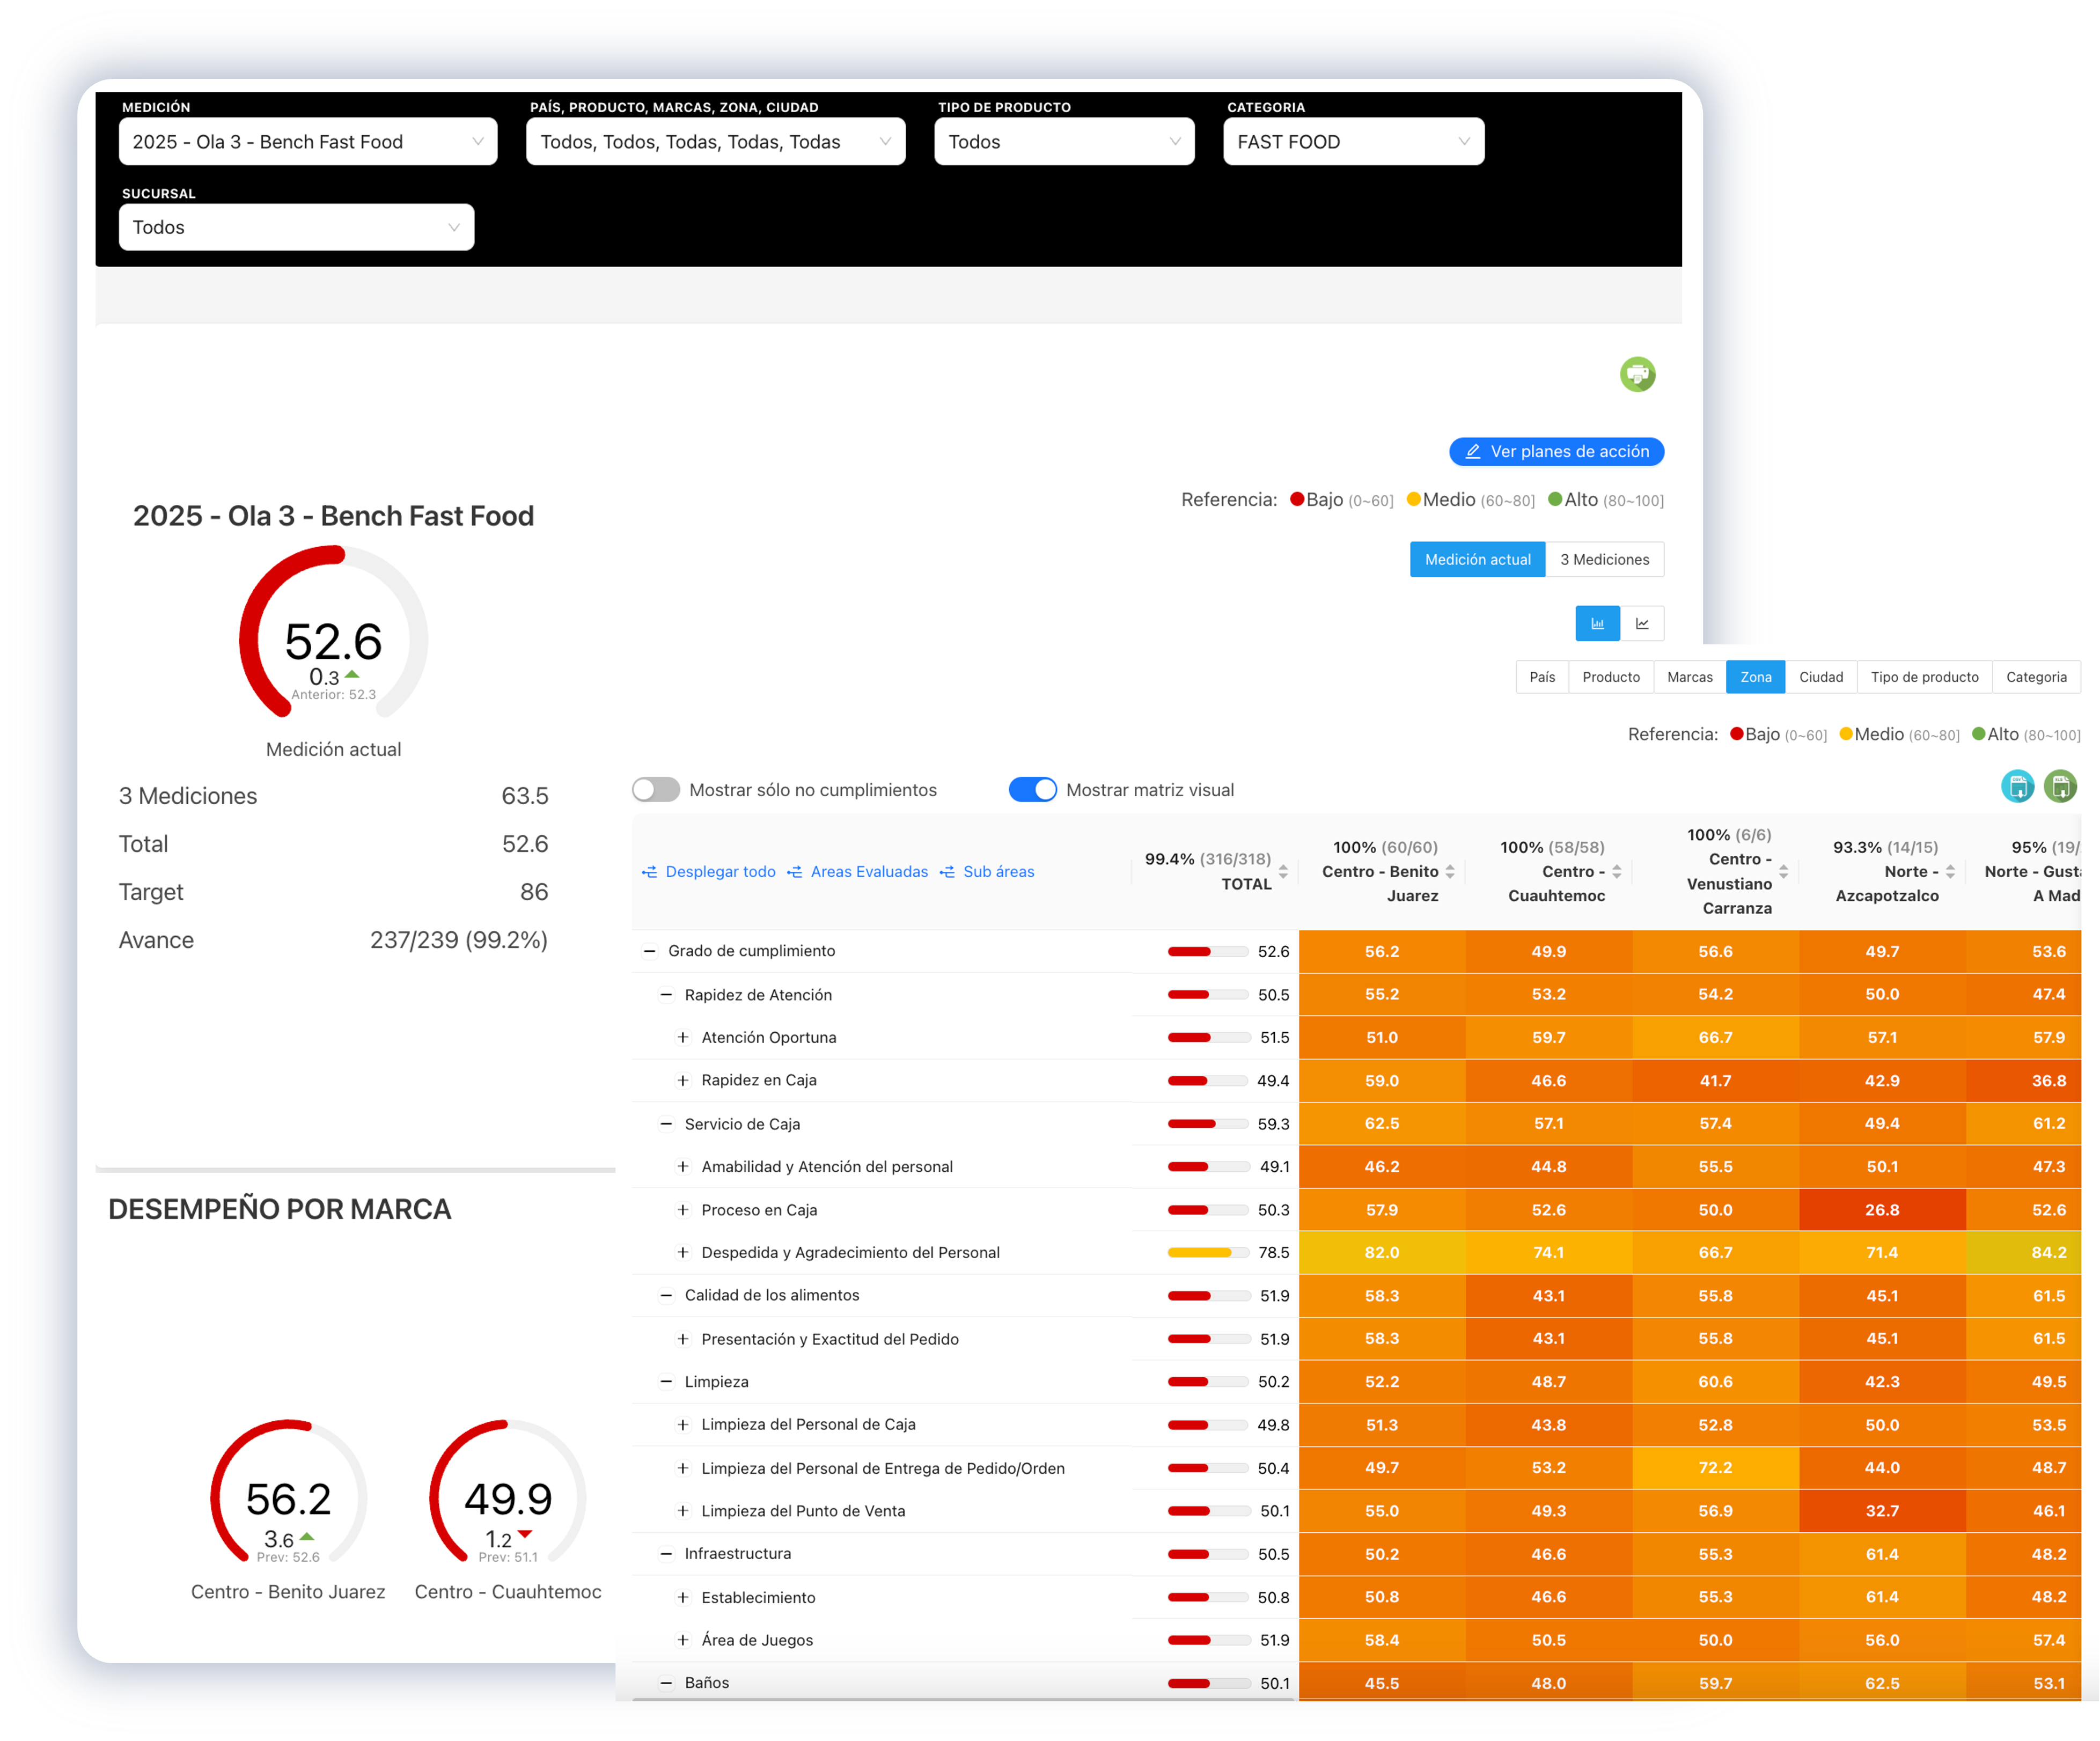Click the 32.7 heatmap cell
This screenshot has height=1741, width=2100.
[x=1882, y=1511]
